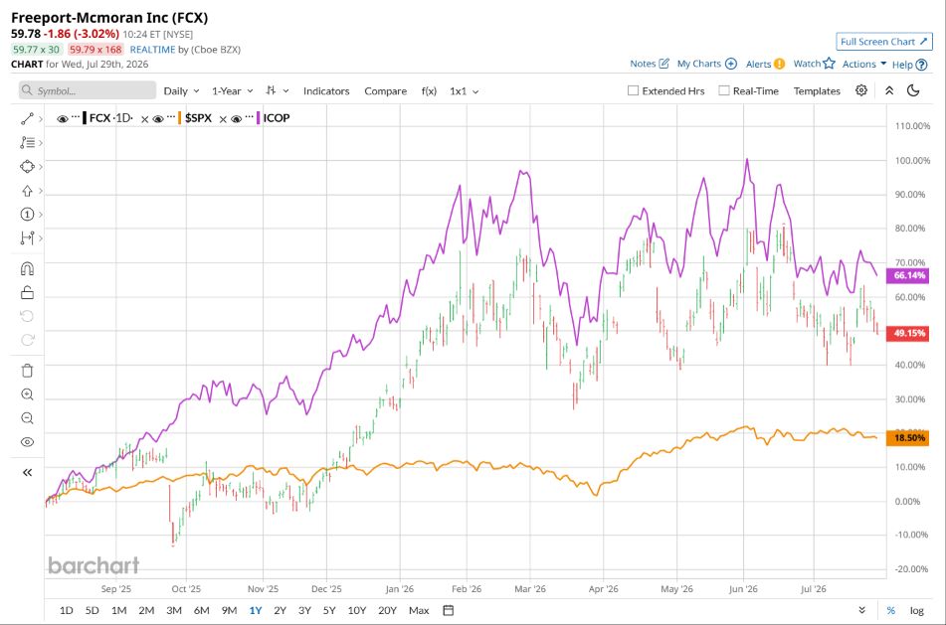
Task: Select the 20Y range tab
Action: tap(387, 610)
